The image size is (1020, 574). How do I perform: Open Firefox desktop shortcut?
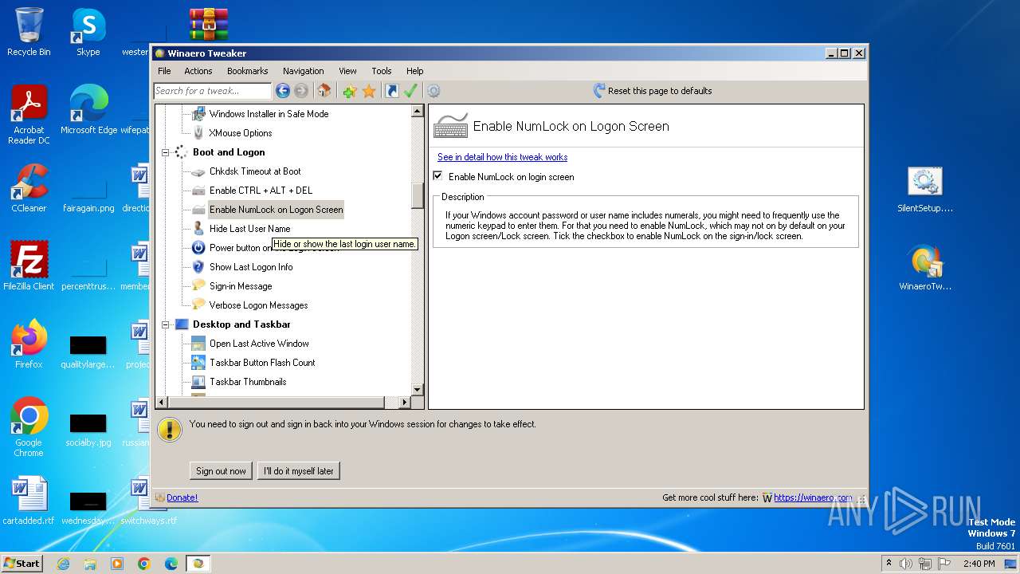coord(29,344)
